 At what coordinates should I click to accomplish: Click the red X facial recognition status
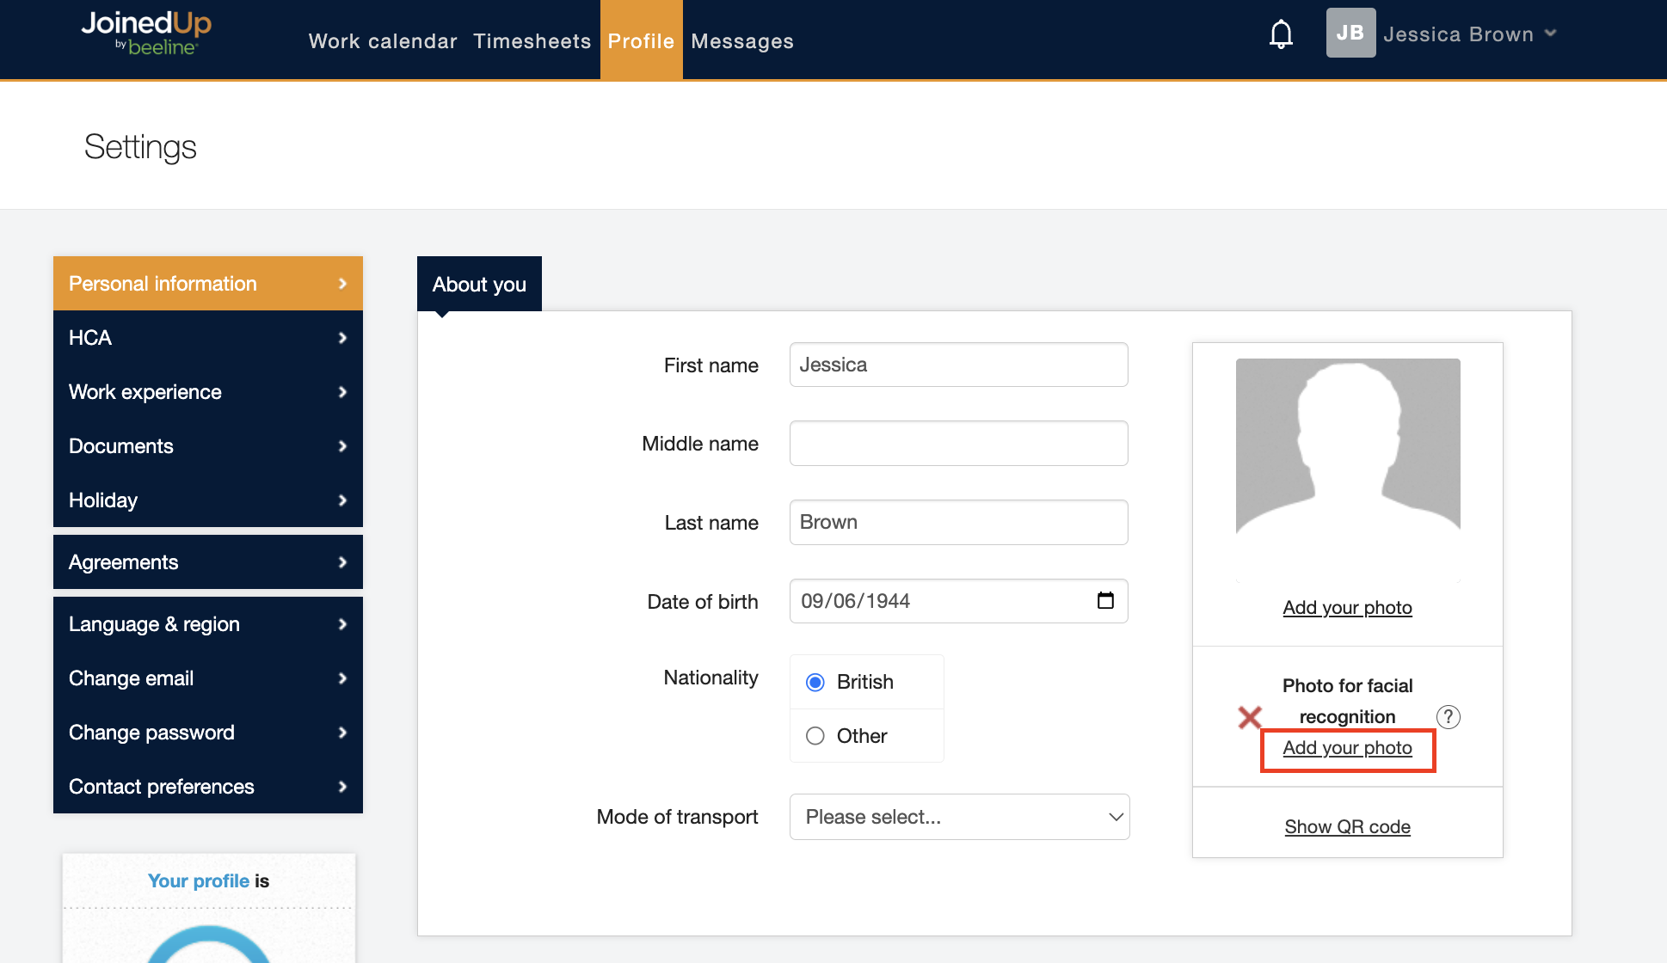pos(1250,717)
